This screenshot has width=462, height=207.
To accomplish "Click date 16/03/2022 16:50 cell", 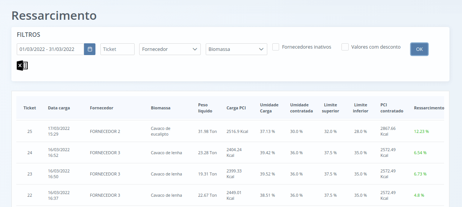I will (x=59, y=174).
